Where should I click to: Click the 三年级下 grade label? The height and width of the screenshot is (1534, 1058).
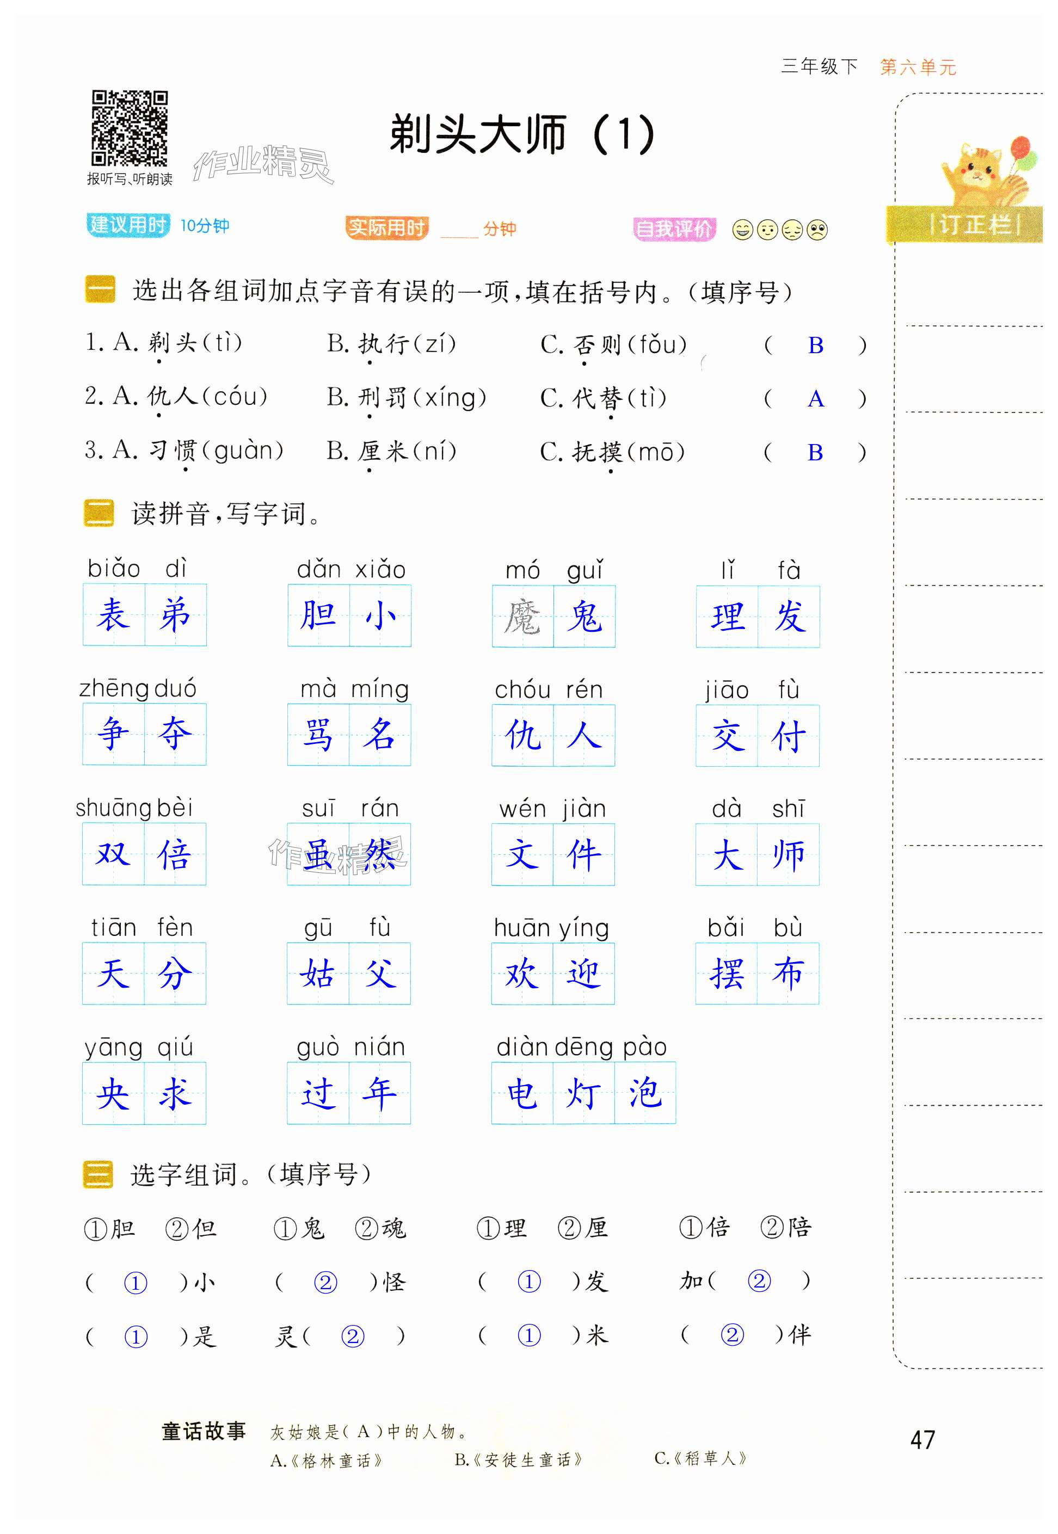coord(820,66)
